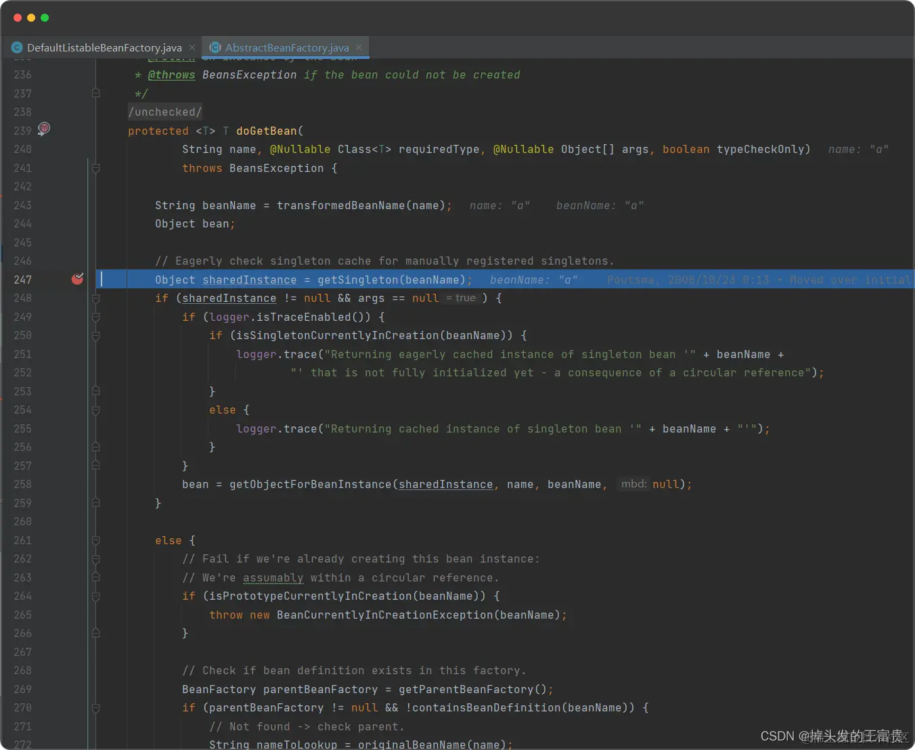
Task: Collapse the parentBeanFactory if block at line 270
Action: click(96, 708)
